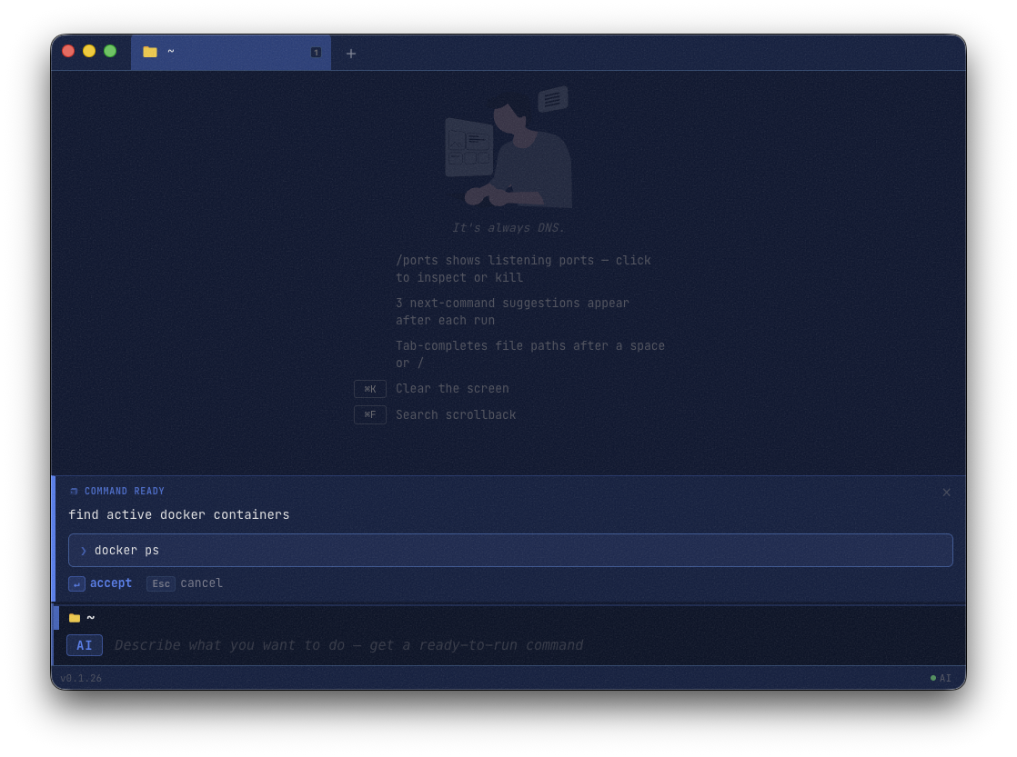Click the folder icon in the prompt line

point(75,618)
